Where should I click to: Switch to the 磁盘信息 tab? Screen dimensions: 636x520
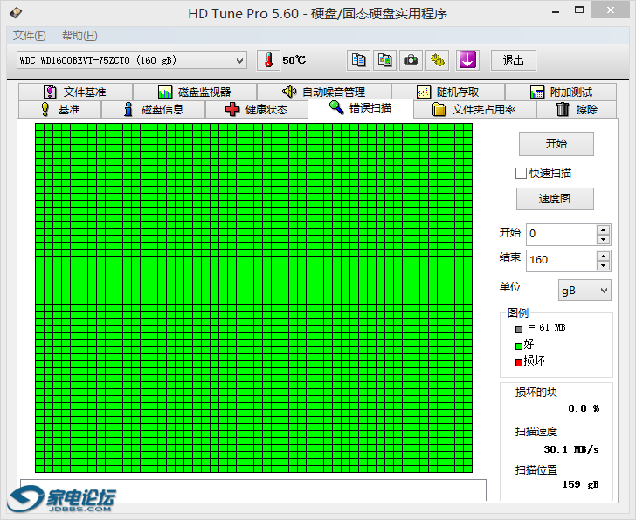point(154,109)
